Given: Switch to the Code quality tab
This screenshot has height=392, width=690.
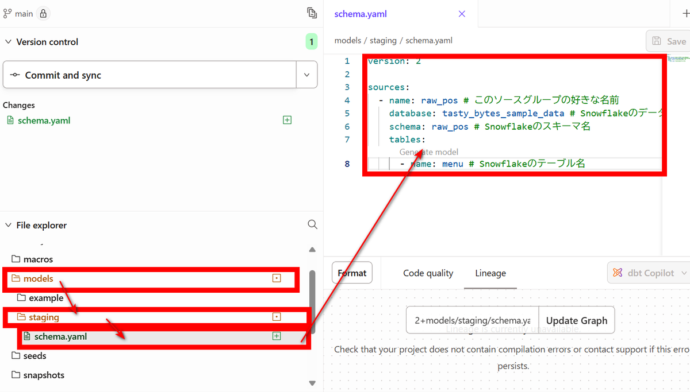Looking at the screenshot, I should coord(428,273).
